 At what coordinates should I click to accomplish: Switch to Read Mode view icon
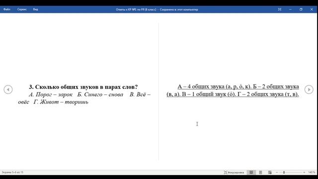pyautogui.click(x=251, y=173)
